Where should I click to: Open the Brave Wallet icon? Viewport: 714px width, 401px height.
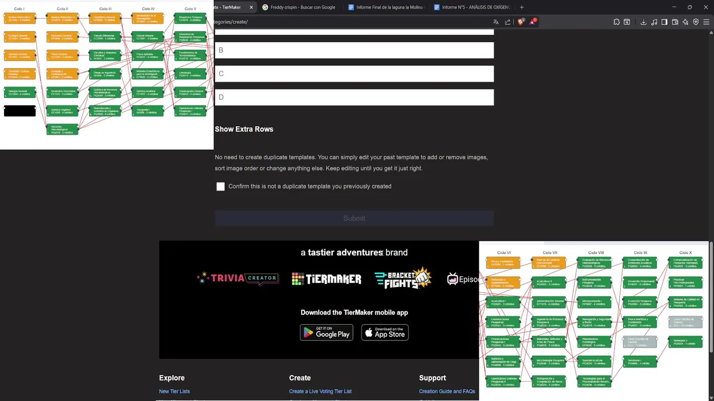click(675, 22)
